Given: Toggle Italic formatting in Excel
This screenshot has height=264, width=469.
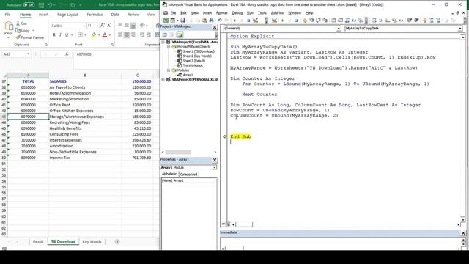Looking at the screenshot, I should pos(60,35).
